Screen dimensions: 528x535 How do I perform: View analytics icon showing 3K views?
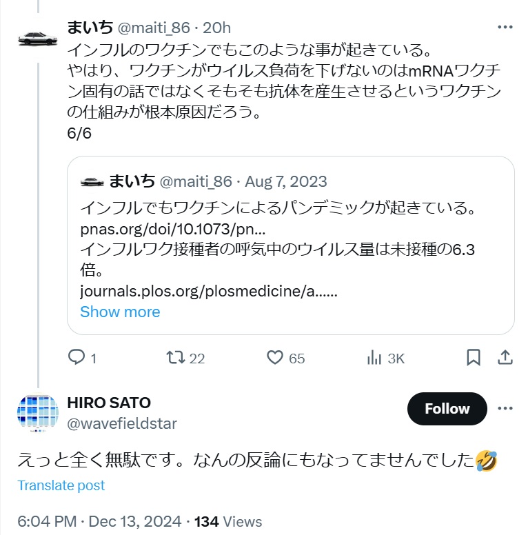375,358
